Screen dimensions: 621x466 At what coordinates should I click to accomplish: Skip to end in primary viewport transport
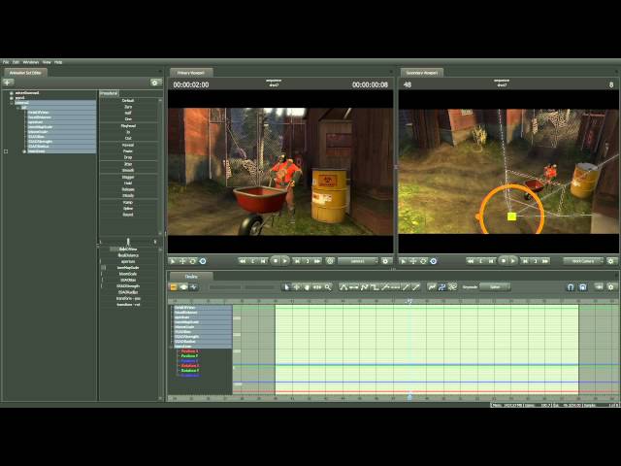[x=317, y=261]
